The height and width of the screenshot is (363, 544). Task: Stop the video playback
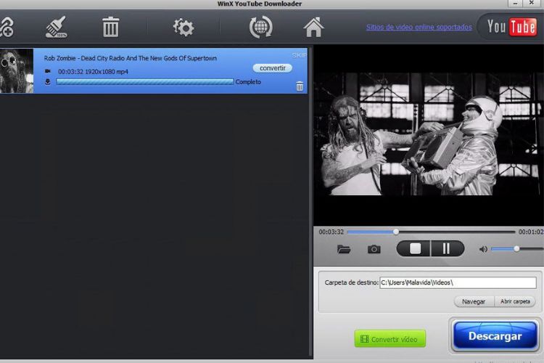tap(415, 249)
